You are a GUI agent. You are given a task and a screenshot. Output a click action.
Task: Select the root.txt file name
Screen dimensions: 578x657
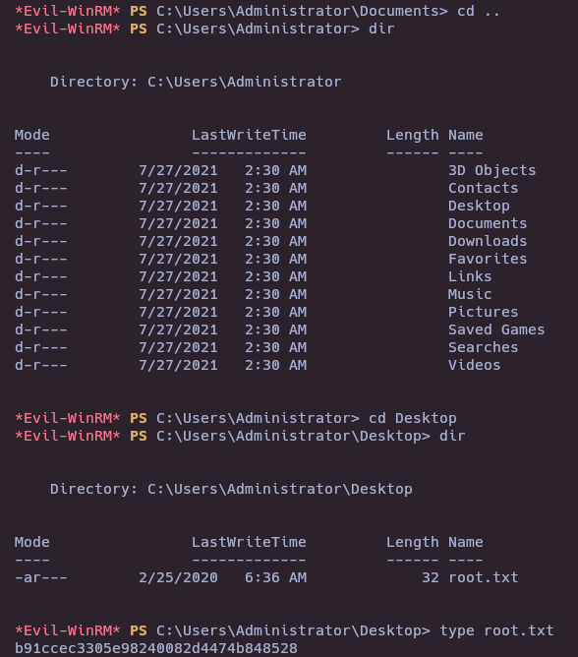point(484,577)
